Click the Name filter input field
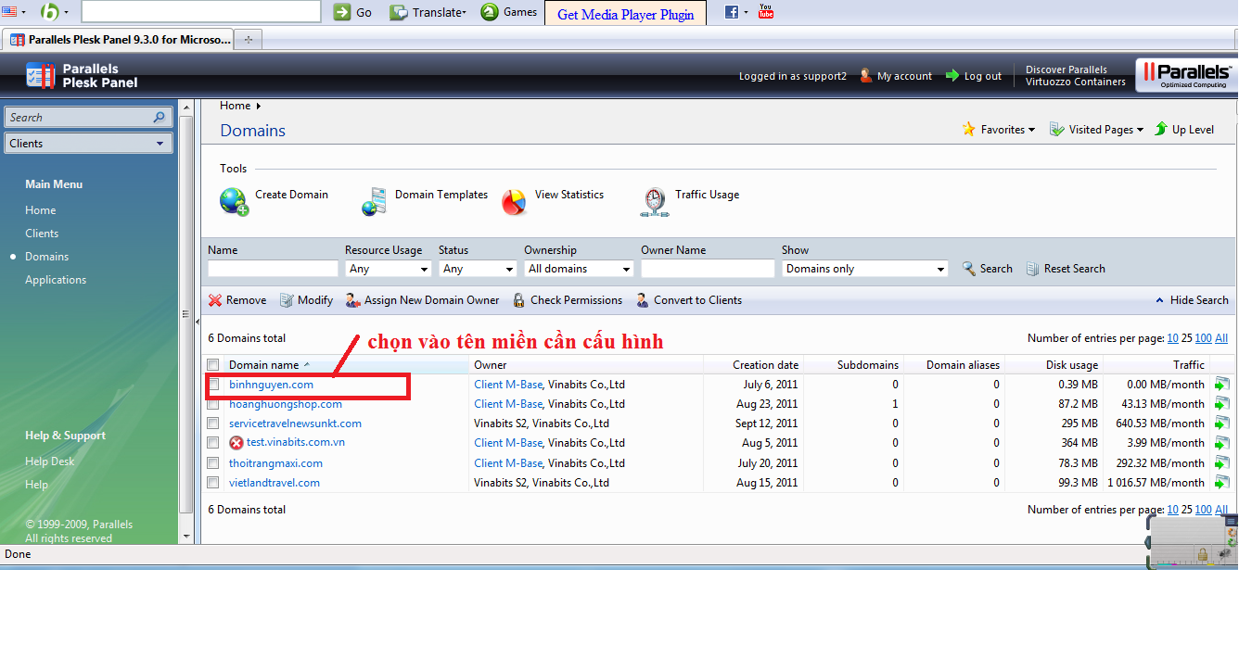 [x=273, y=269]
